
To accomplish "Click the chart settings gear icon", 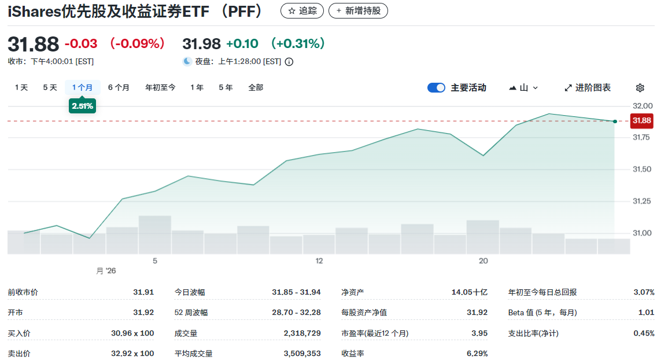I will click(639, 87).
